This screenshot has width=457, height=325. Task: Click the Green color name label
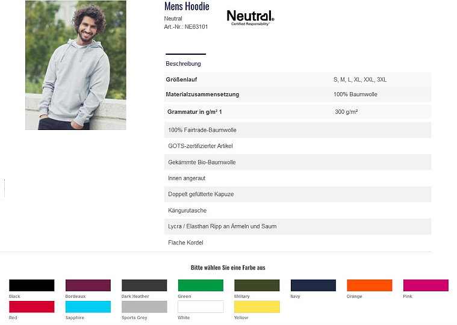tap(184, 296)
